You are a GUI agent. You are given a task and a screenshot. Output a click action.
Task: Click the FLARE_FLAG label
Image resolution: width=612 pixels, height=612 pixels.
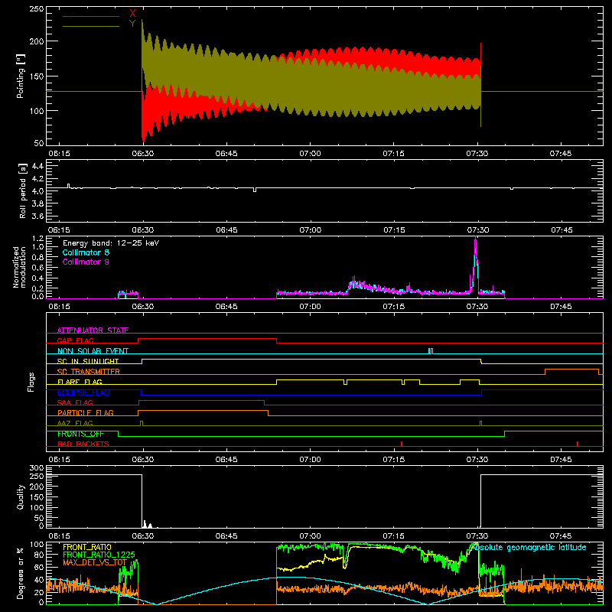(80, 382)
